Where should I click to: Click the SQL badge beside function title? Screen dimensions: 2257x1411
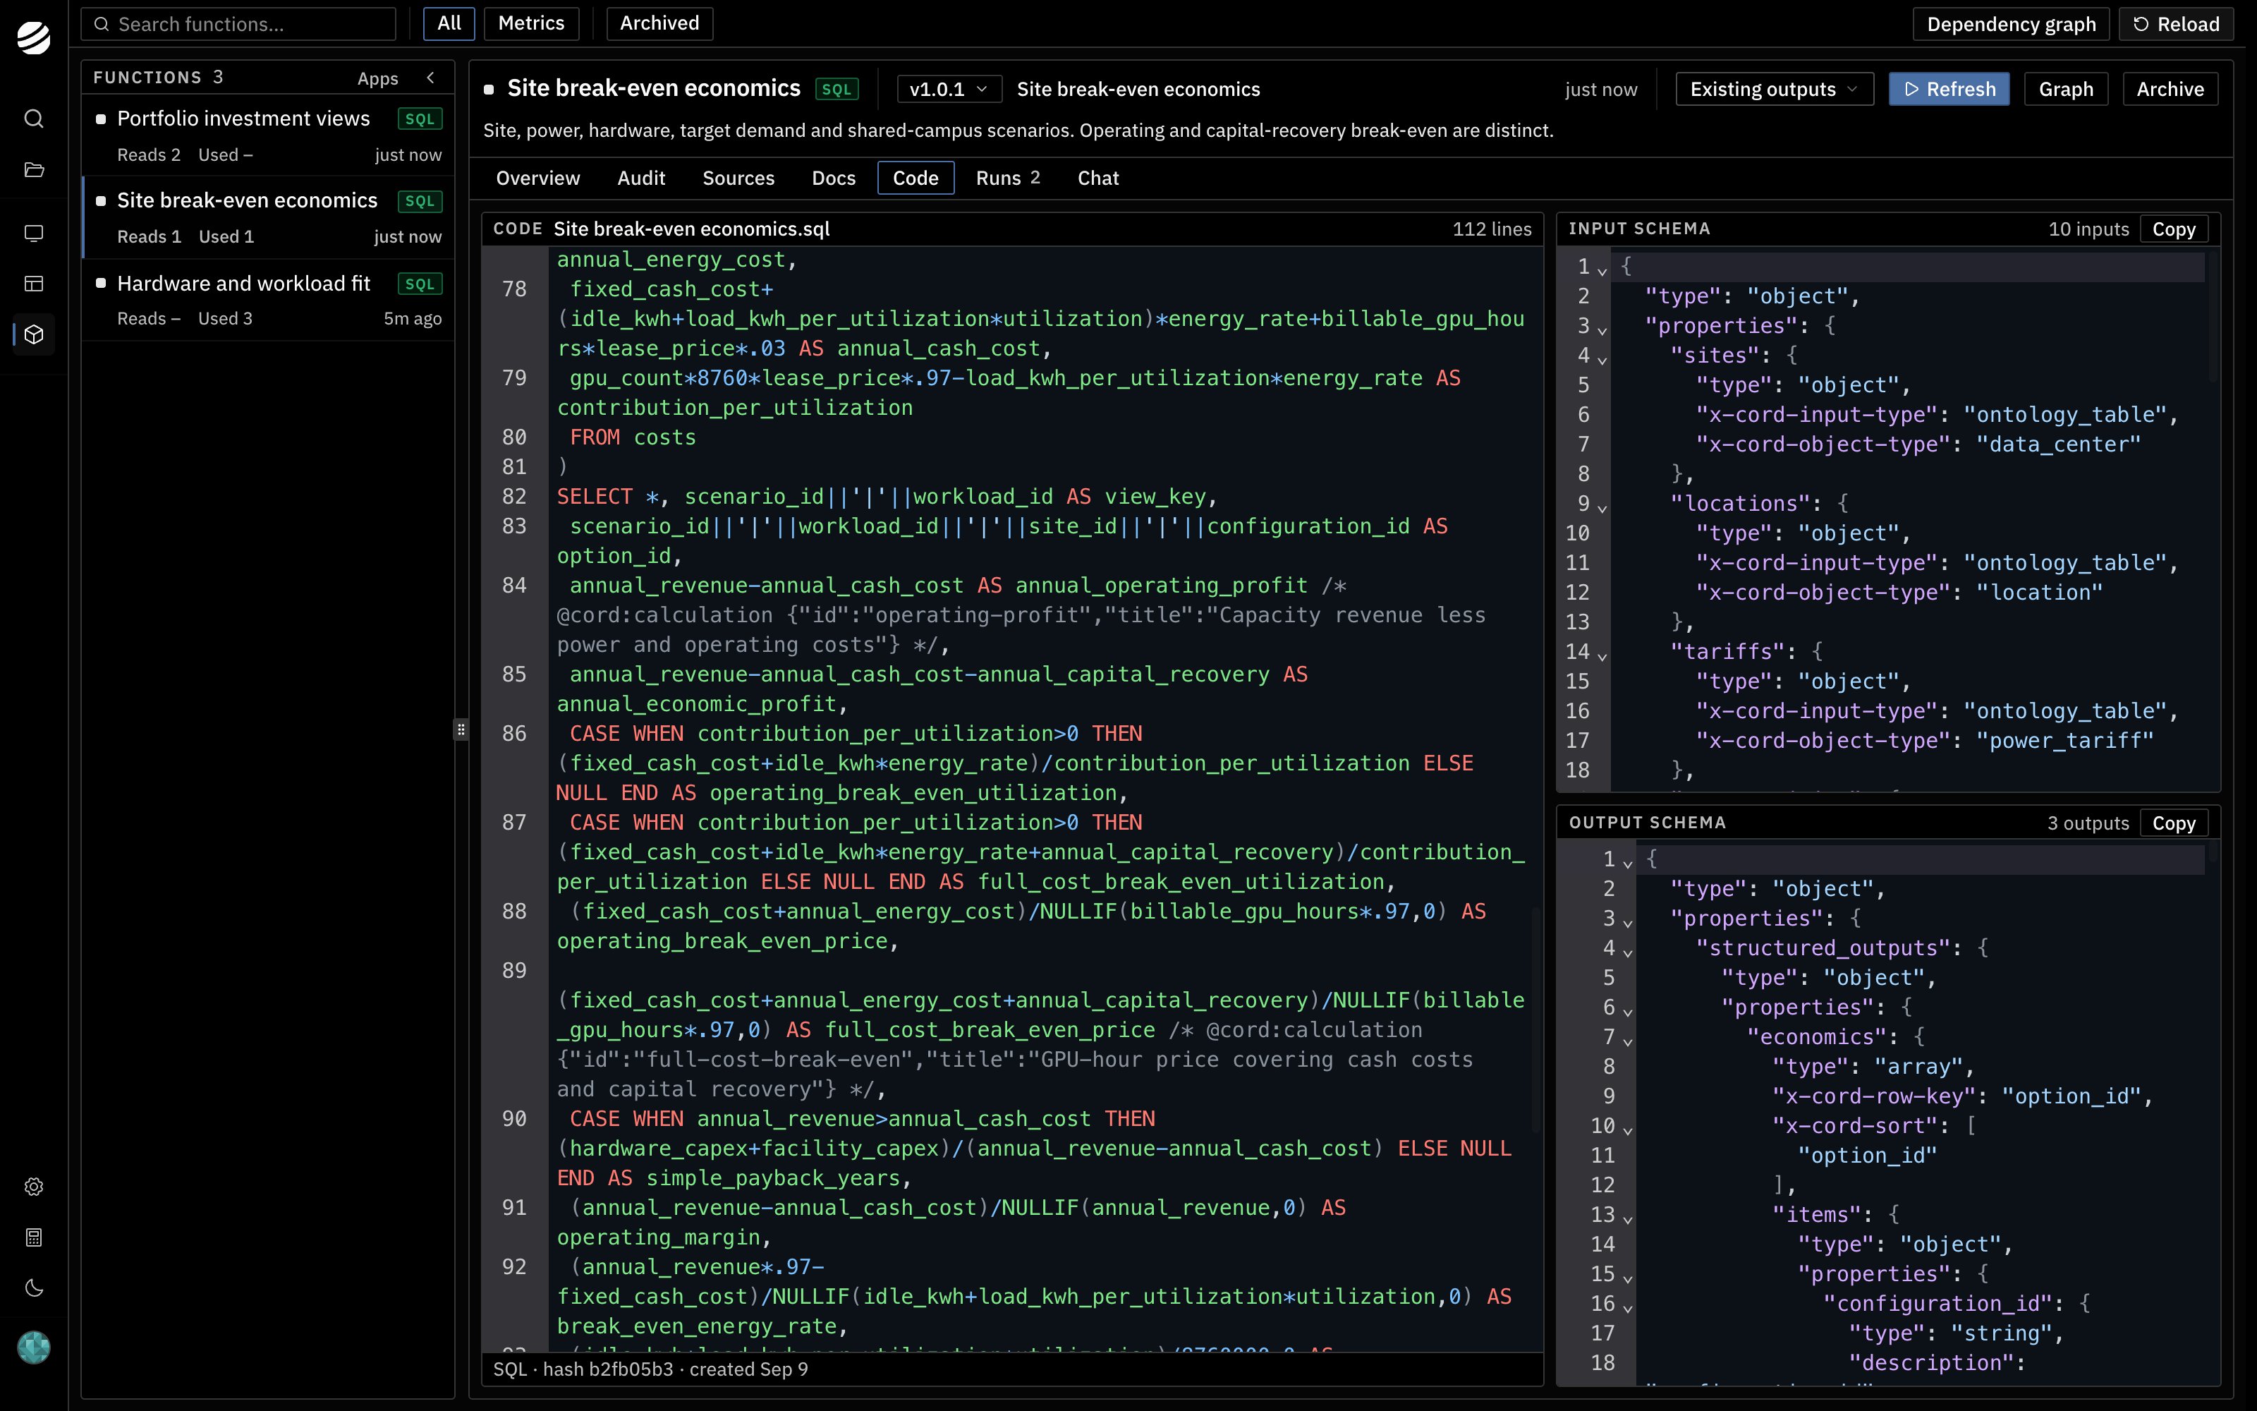click(x=837, y=89)
